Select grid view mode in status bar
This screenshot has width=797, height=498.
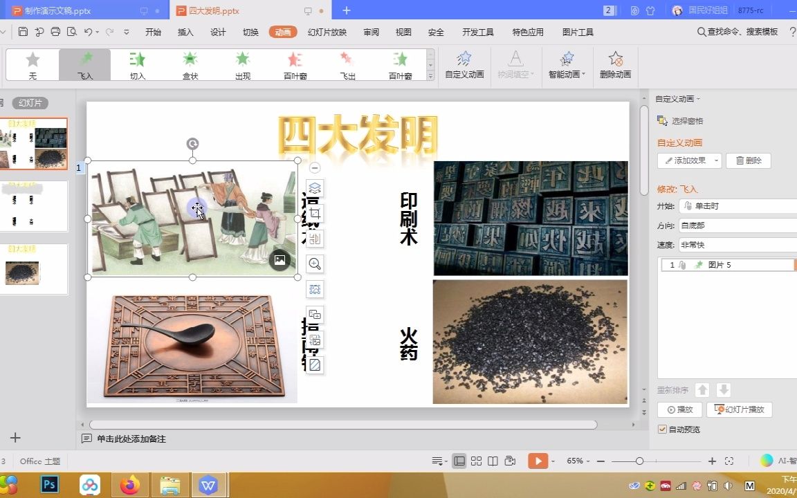tap(476, 459)
